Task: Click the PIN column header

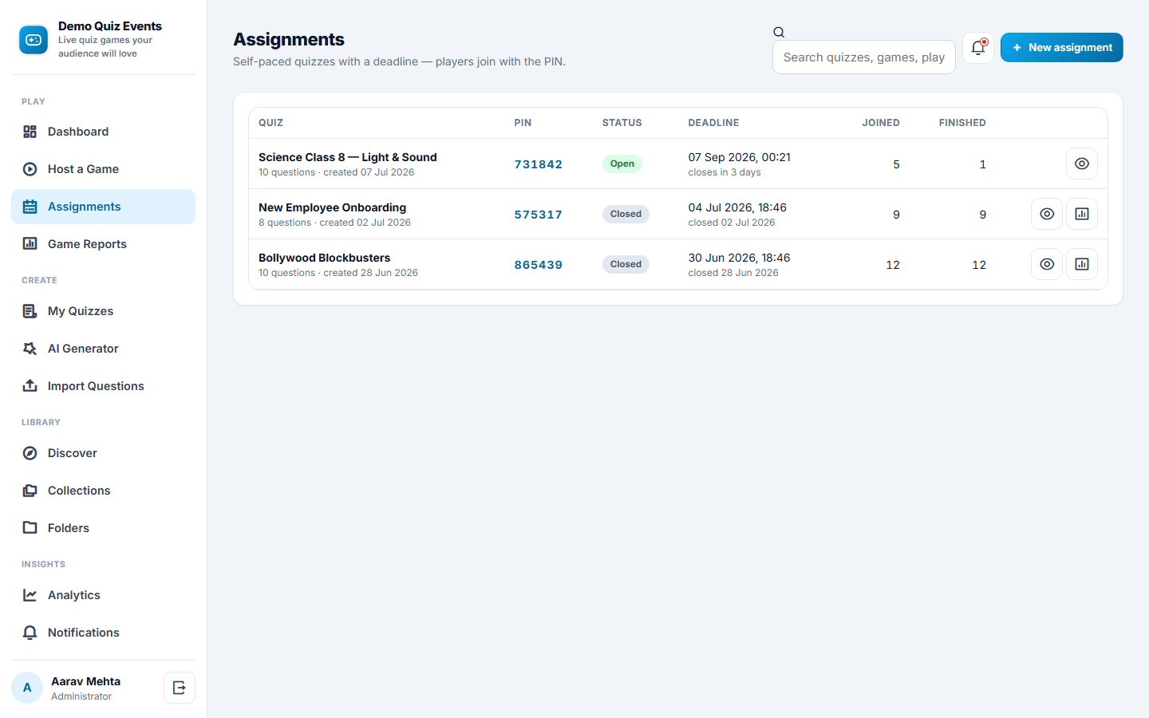Action: click(523, 123)
